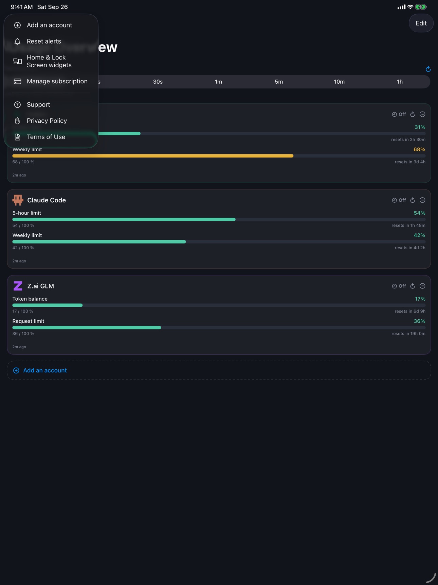Choose Add an account in the menu
The height and width of the screenshot is (585, 438).
tap(51, 25)
